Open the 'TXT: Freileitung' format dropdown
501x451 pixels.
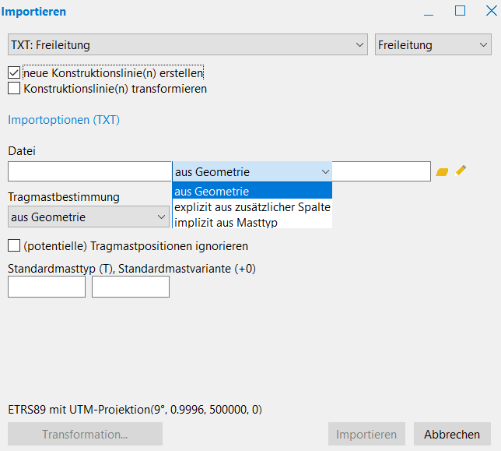(x=187, y=45)
